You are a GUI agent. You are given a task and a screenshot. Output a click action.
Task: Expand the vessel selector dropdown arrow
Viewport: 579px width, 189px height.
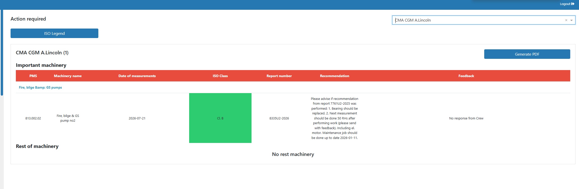coord(571,20)
